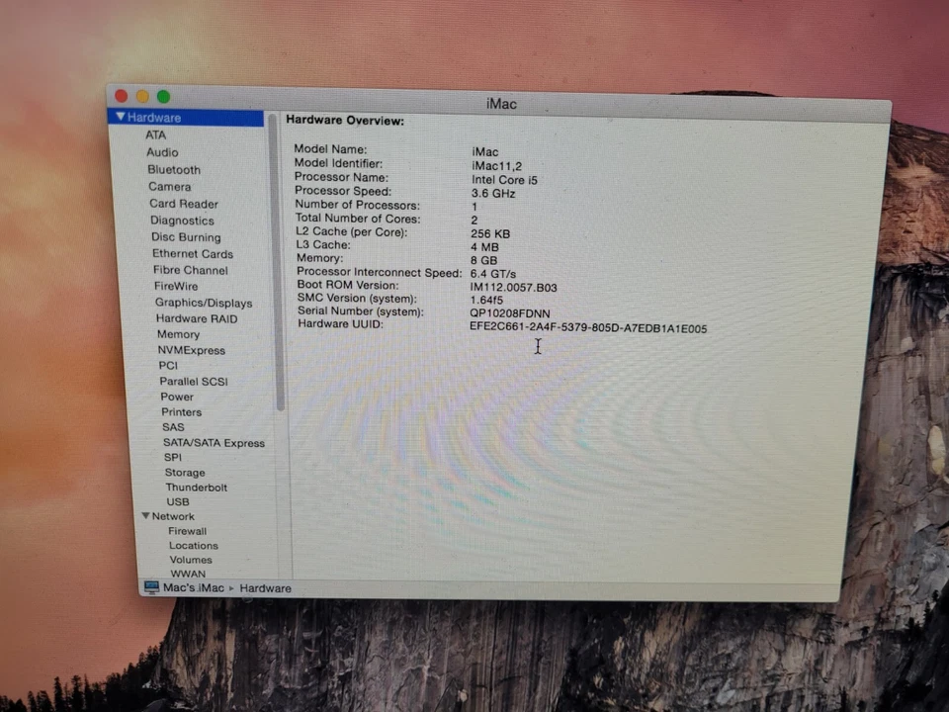View Volumes under Network
Viewport: 949px width, 712px height.
coord(190,559)
